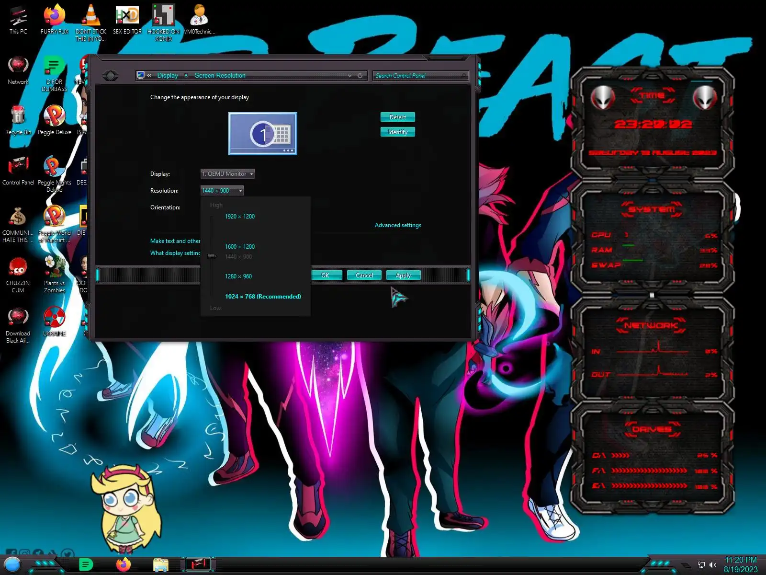
Task: Click Screen Resolution in the breadcrumb
Action: pos(220,76)
